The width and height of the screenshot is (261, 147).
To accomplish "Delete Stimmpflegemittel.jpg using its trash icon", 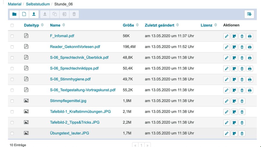I will pos(242,101).
